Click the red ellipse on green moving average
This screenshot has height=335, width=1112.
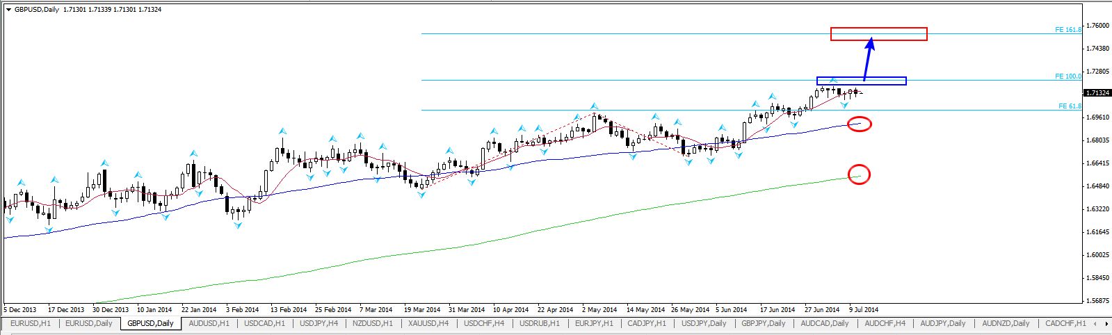point(860,174)
